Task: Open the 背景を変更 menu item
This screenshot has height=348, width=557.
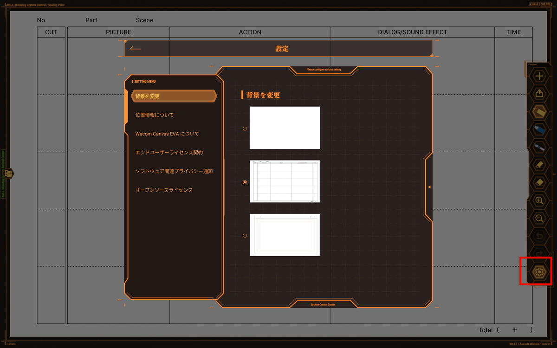Action: click(x=174, y=96)
